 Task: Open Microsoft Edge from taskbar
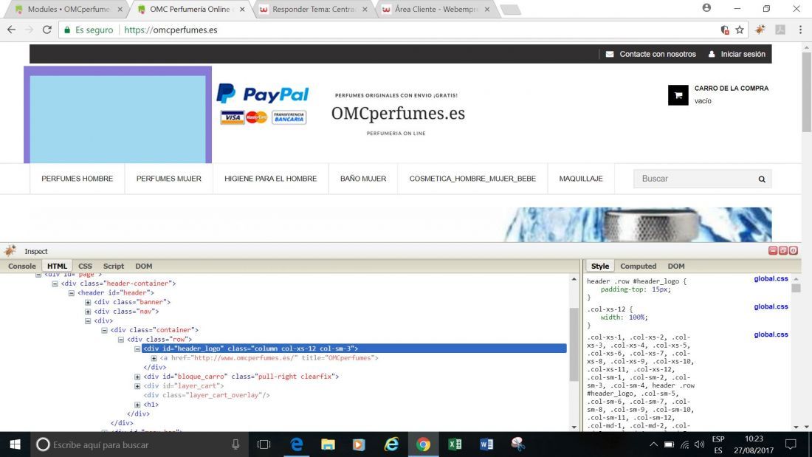(296, 444)
